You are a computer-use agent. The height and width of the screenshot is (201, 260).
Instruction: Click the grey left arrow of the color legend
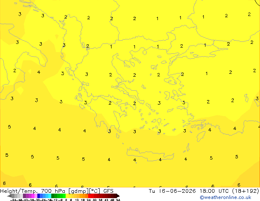pyautogui.click(x=9, y=196)
